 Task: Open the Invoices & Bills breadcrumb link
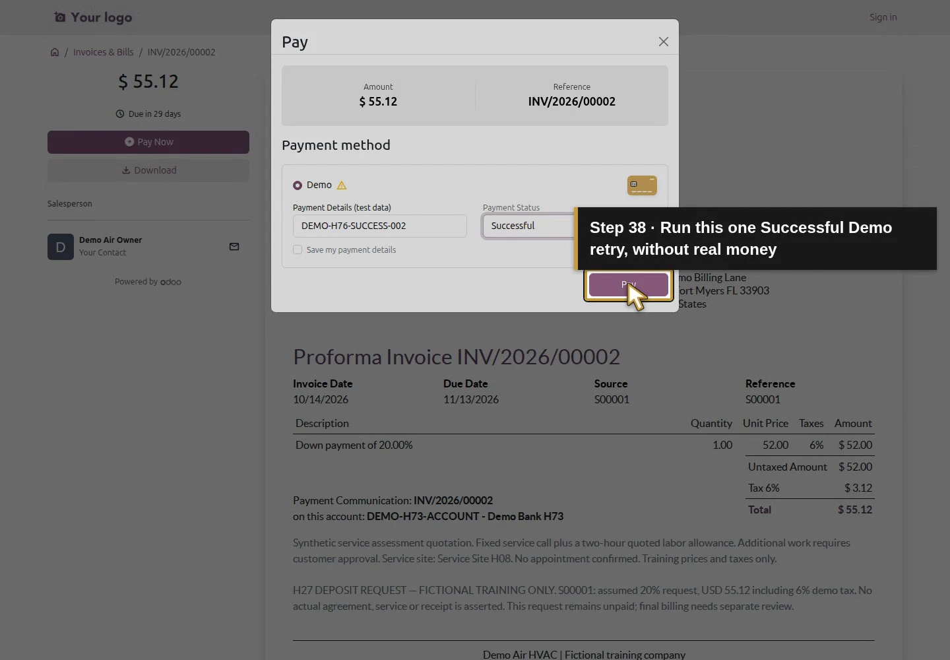(103, 52)
